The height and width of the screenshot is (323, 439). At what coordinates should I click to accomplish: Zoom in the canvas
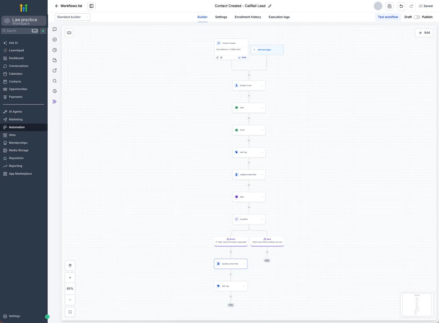pyautogui.click(x=70, y=277)
